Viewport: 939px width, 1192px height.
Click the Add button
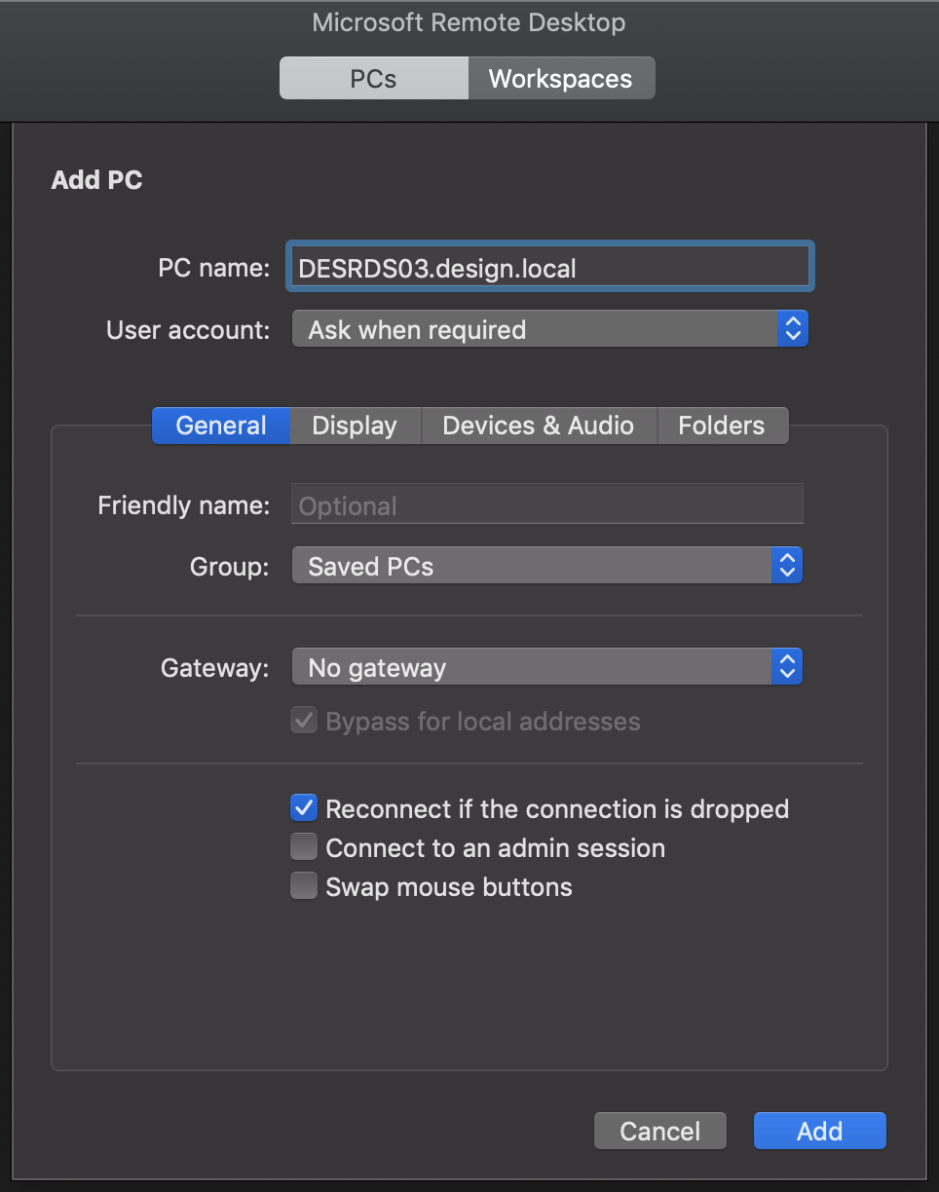point(820,1131)
